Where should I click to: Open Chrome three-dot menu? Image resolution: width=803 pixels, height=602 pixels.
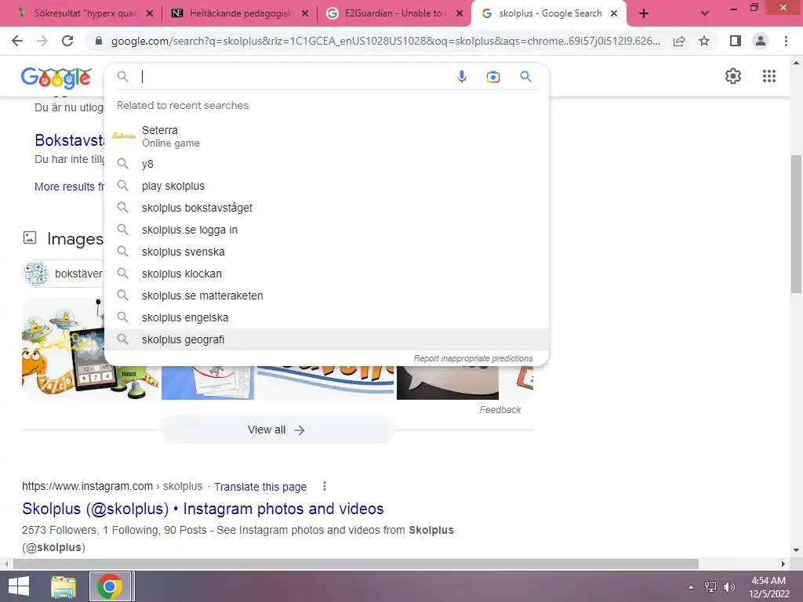click(786, 41)
